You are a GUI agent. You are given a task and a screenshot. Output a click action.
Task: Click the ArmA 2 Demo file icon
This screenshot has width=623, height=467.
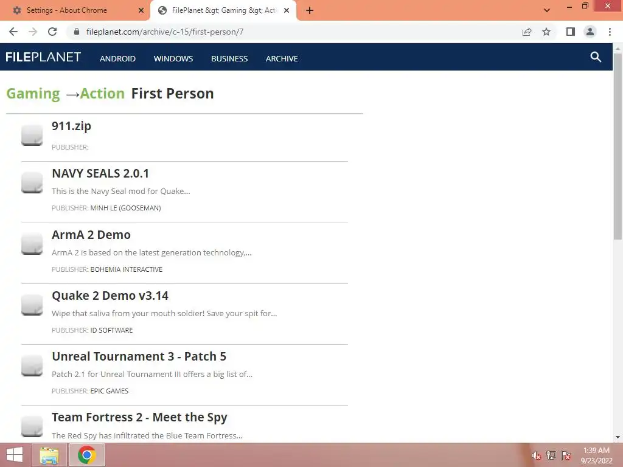click(x=32, y=244)
